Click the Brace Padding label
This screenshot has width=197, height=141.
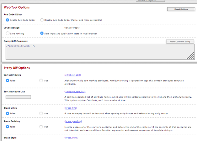pos(12,121)
